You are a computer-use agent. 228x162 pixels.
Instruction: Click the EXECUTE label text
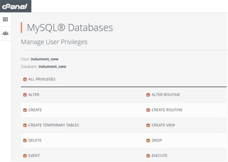click(159, 156)
